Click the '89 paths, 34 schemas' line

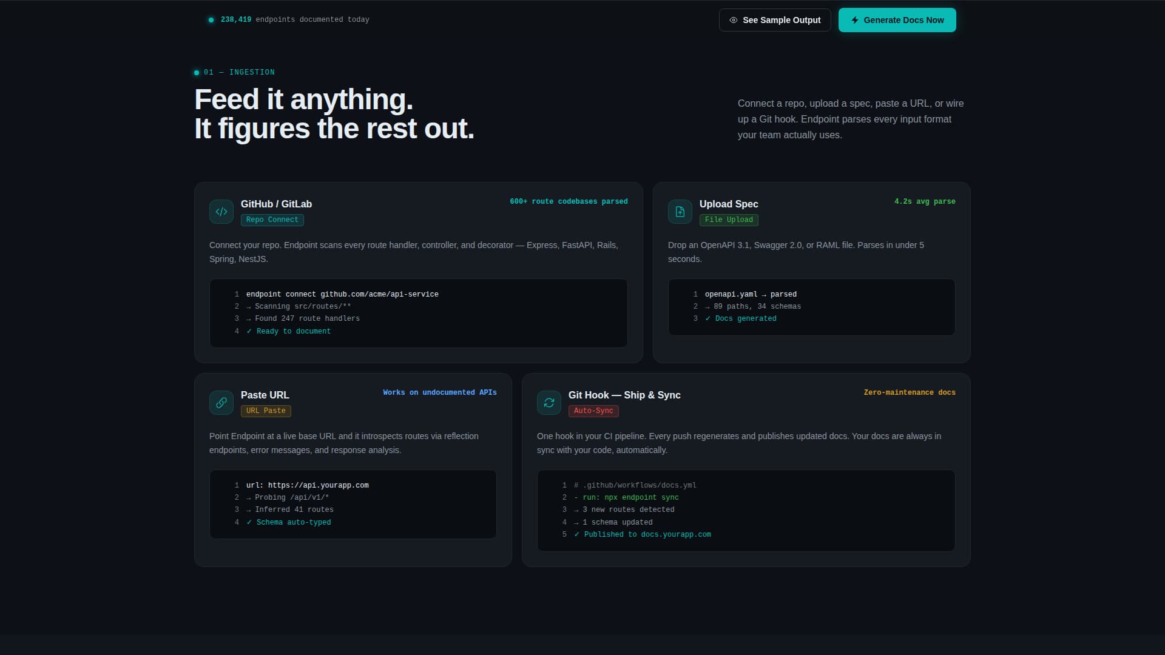tap(753, 306)
